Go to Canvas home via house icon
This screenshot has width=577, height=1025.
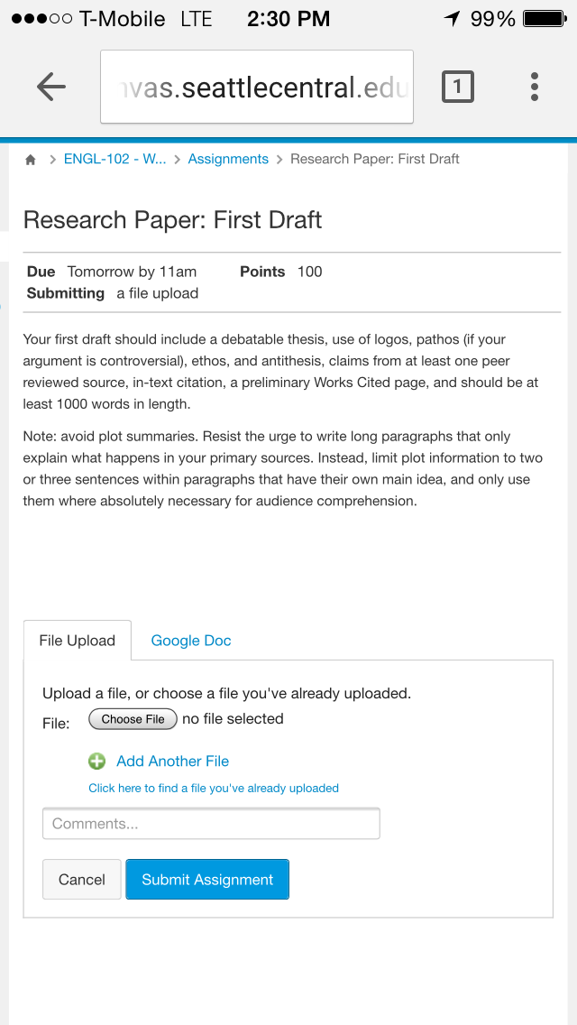pos(30,160)
